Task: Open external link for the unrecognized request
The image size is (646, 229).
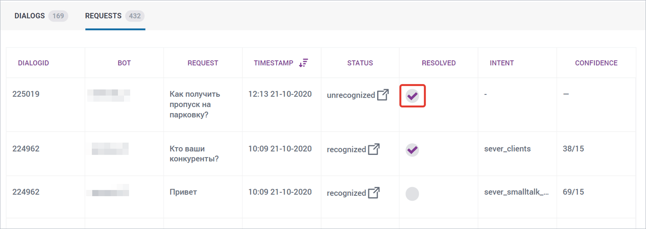Action: click(x=383, y=95)
